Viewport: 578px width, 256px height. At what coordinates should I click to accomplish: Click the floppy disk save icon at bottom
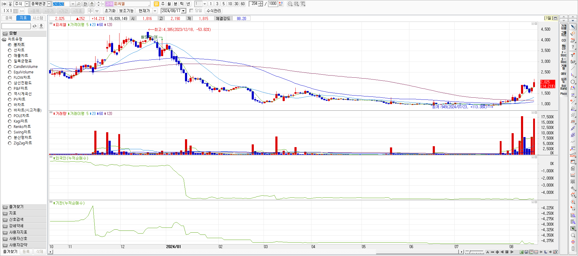526,252
